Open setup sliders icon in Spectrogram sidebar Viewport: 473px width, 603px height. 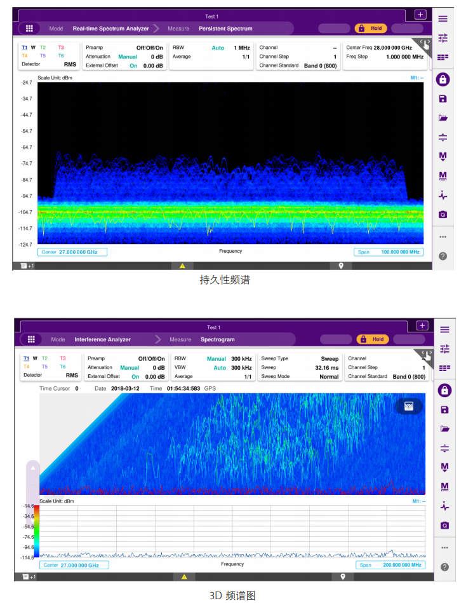point(444,349)
